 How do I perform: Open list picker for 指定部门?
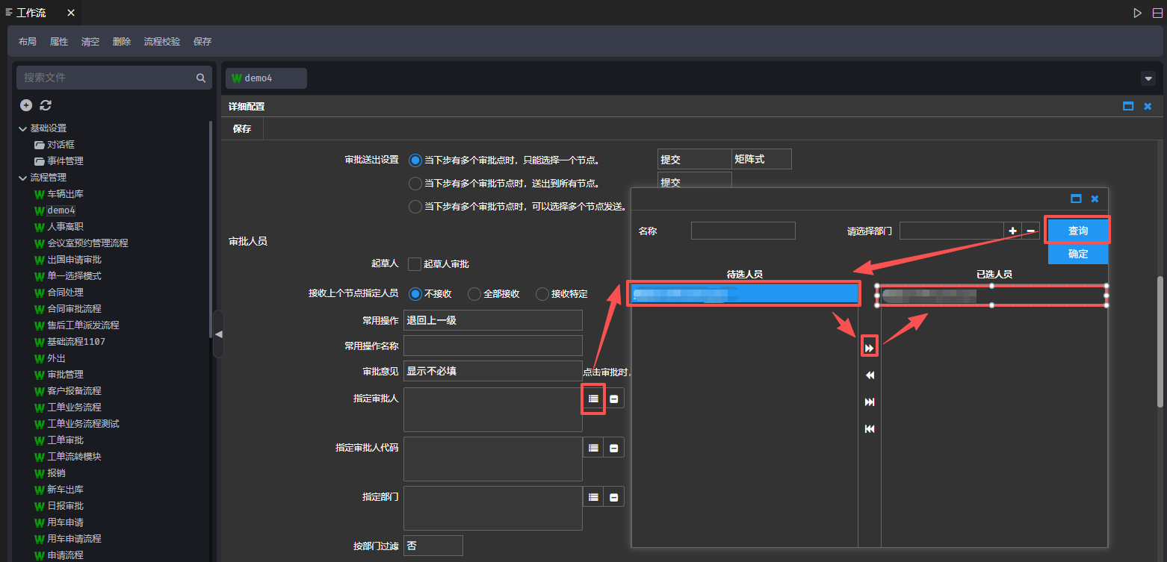593,497
